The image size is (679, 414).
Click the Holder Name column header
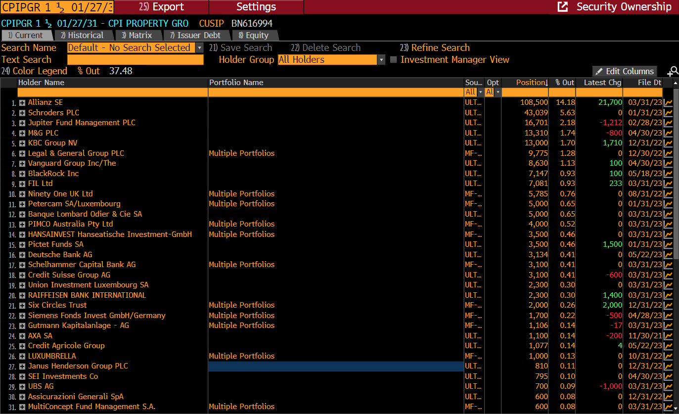(112, 83)
